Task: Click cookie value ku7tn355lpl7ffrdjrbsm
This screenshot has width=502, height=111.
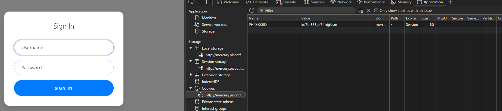Action: coord(319,25)
